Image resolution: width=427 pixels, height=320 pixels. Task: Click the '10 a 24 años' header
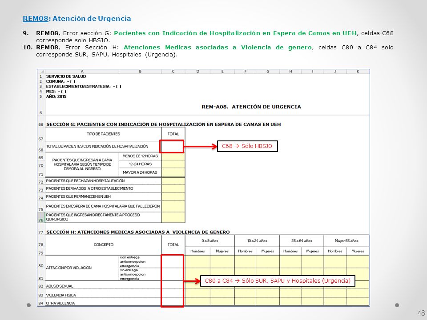click(x=257, y=241)
